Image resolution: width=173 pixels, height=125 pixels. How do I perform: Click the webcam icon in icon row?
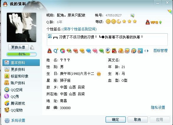[x=108, y=50]
